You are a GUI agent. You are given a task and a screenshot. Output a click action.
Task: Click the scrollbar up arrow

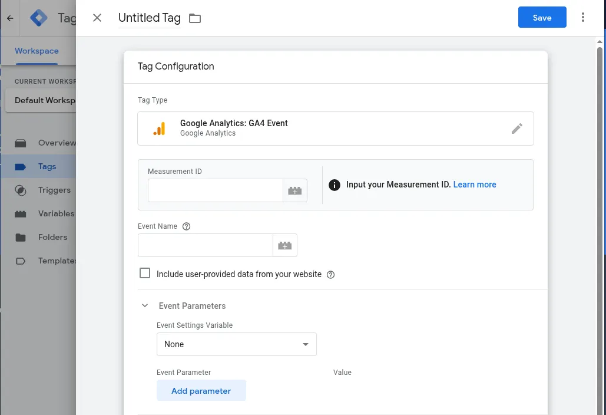pos(600,42)
